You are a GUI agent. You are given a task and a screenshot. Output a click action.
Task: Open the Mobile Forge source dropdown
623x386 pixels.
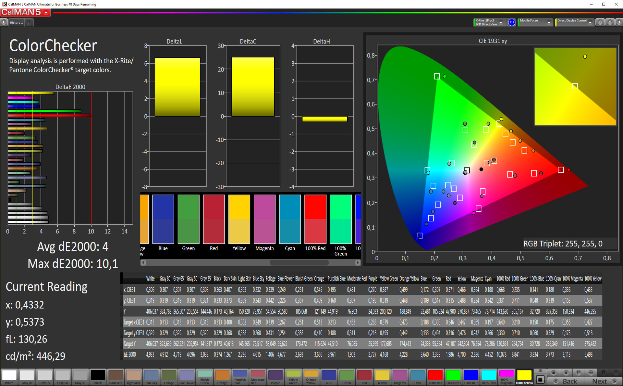[549, 22]
